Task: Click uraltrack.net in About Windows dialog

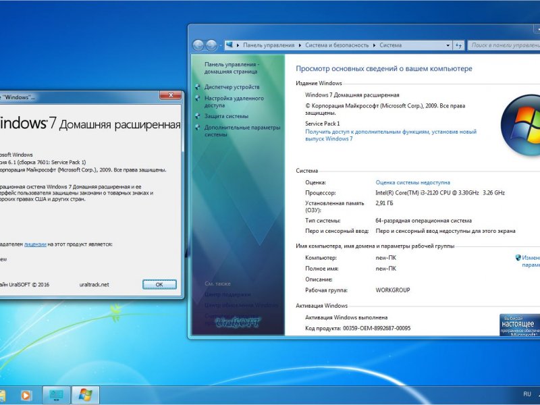Action: 94,284
